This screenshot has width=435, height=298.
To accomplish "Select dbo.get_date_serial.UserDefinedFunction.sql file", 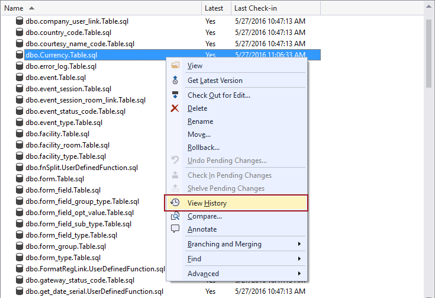I will (x=94, y=291).
